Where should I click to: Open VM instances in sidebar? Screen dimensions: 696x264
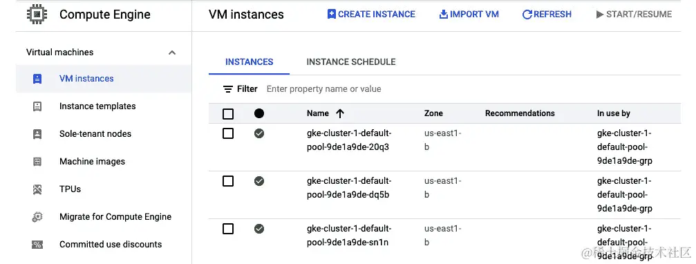pos(104,79)
